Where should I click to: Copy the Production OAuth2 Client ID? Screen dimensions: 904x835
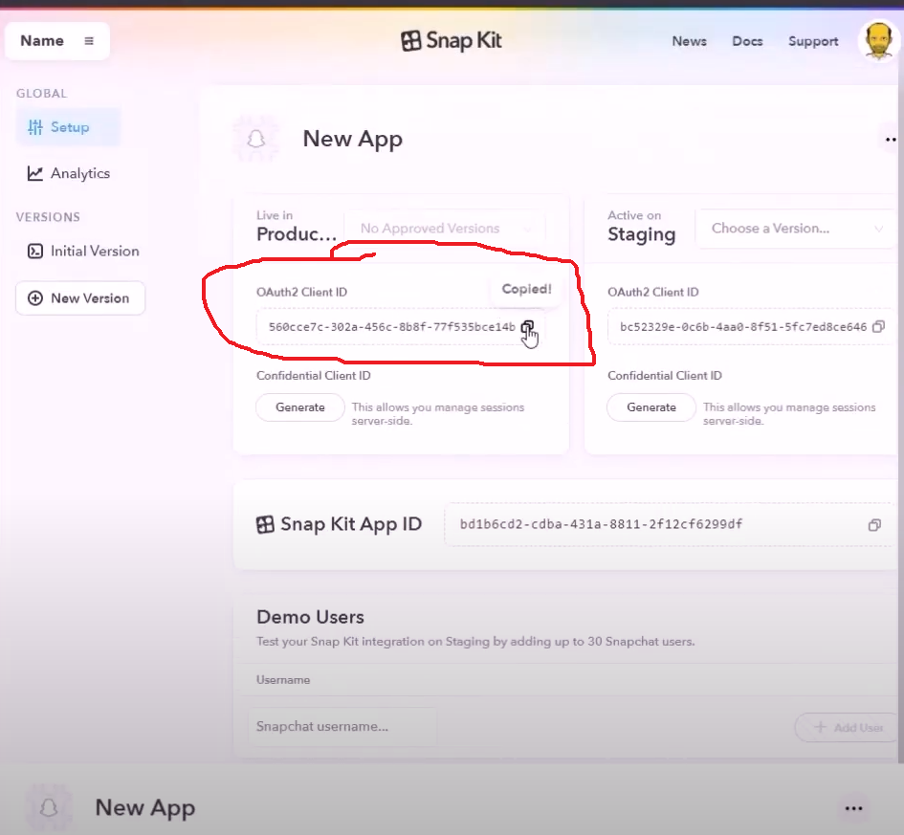pyautogui.click(x=527, y=327)
